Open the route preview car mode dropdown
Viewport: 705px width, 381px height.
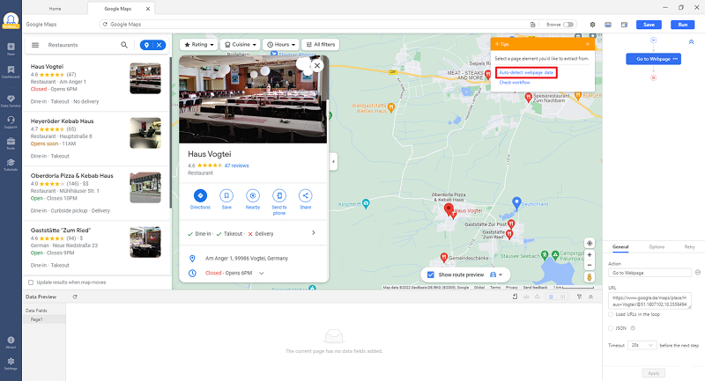[496, 275]
